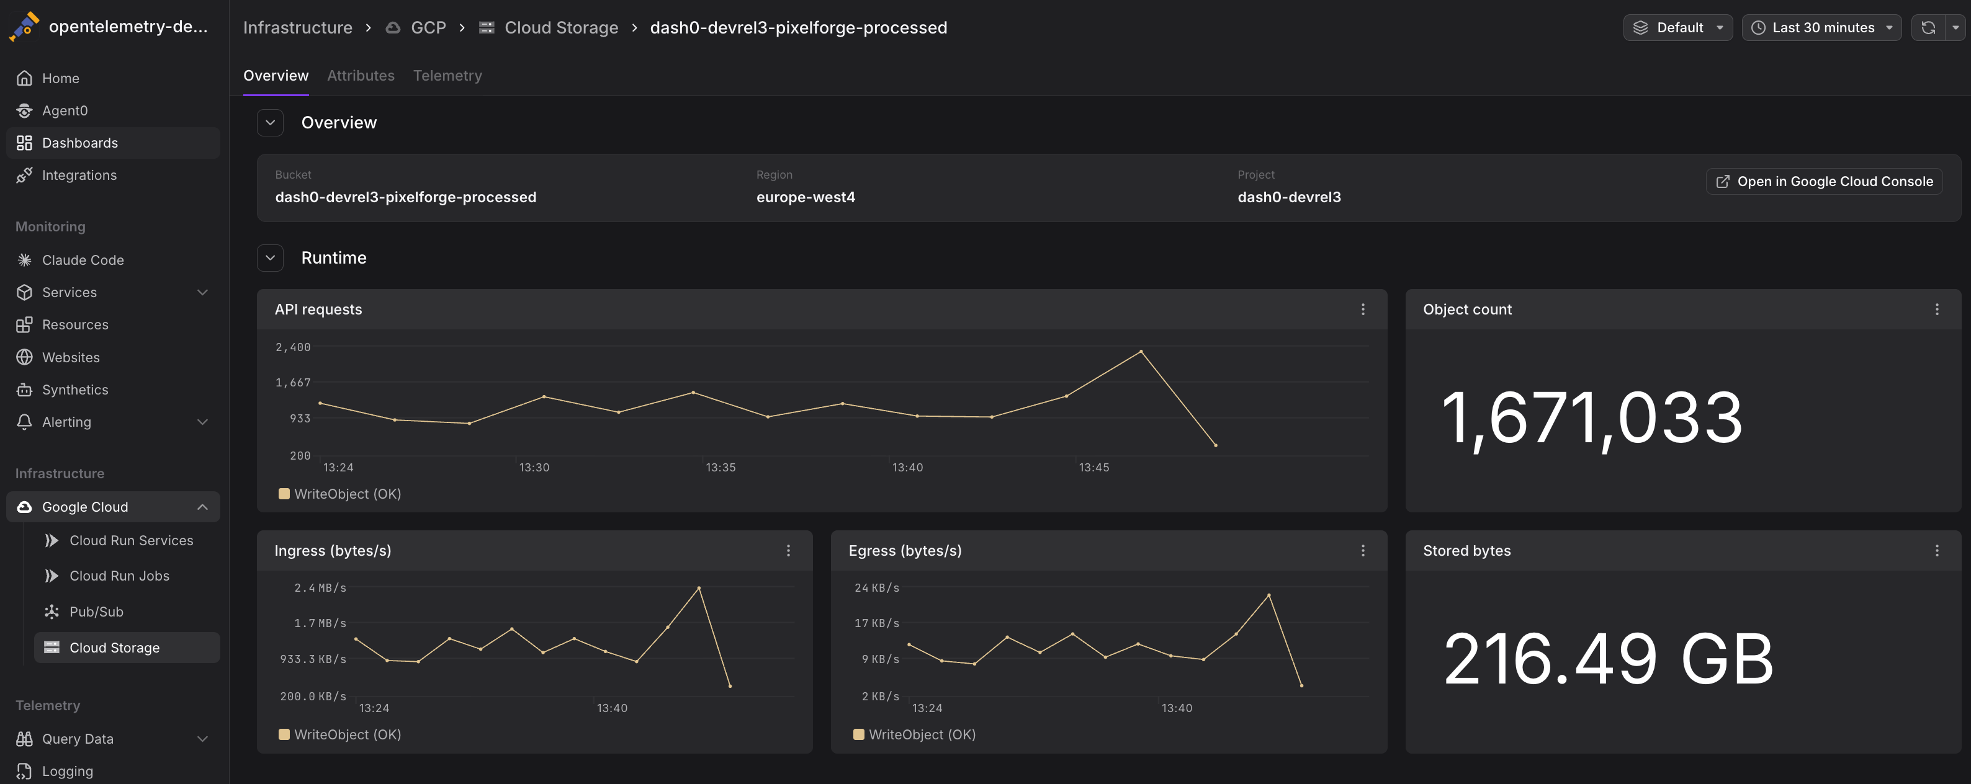Open Home from the house icon
Viewport: 1971px width, 784px height.
click(24, 78)
